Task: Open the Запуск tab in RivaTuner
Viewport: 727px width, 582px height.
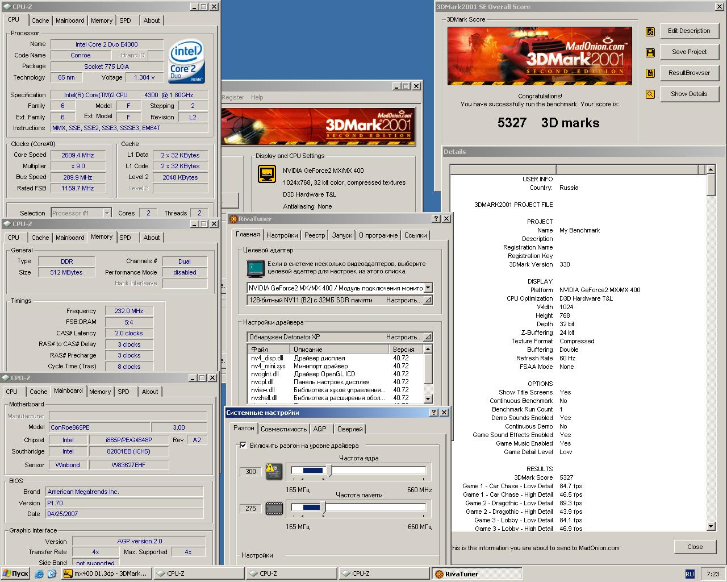Action: click(x=342, y=235)
